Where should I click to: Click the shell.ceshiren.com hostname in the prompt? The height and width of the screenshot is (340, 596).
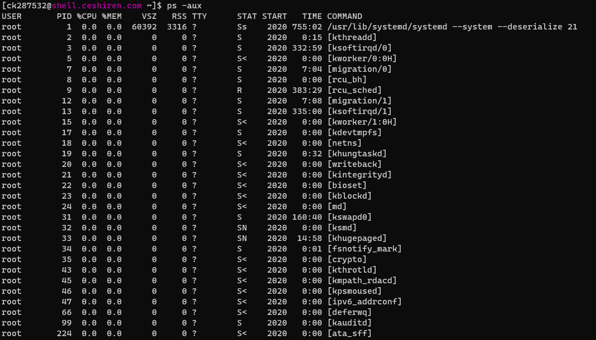point(97,6)
